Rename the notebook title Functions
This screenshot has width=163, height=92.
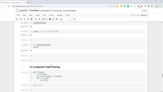pos(34,10)
